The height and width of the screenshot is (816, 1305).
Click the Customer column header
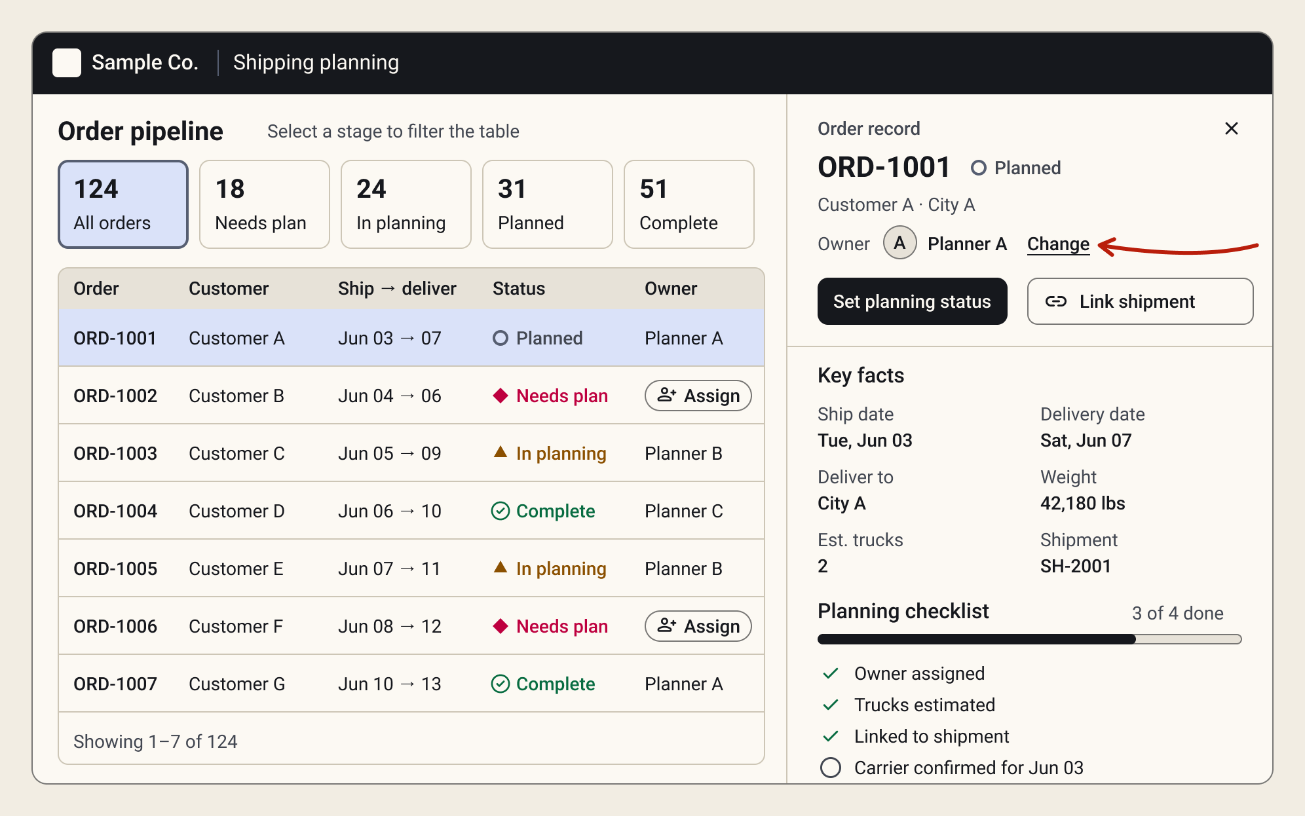point(229,288)
